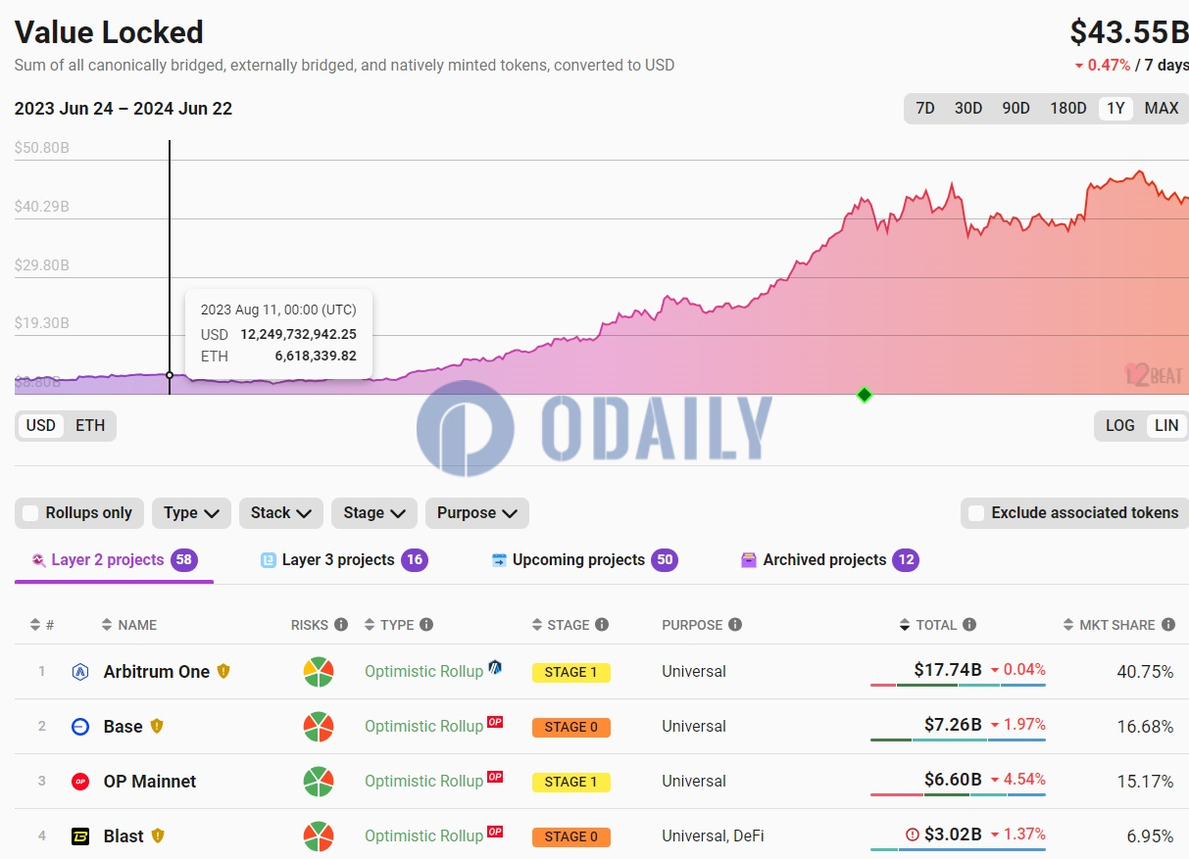Screen dimensions: 1189x859
Task: Switch chart currency to ETH
Action: tap(90, 425)
